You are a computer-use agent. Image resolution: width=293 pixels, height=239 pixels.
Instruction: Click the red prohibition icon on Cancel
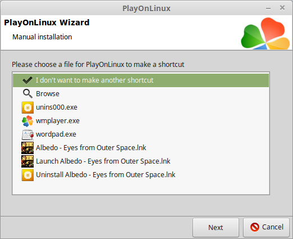(255, 227)
